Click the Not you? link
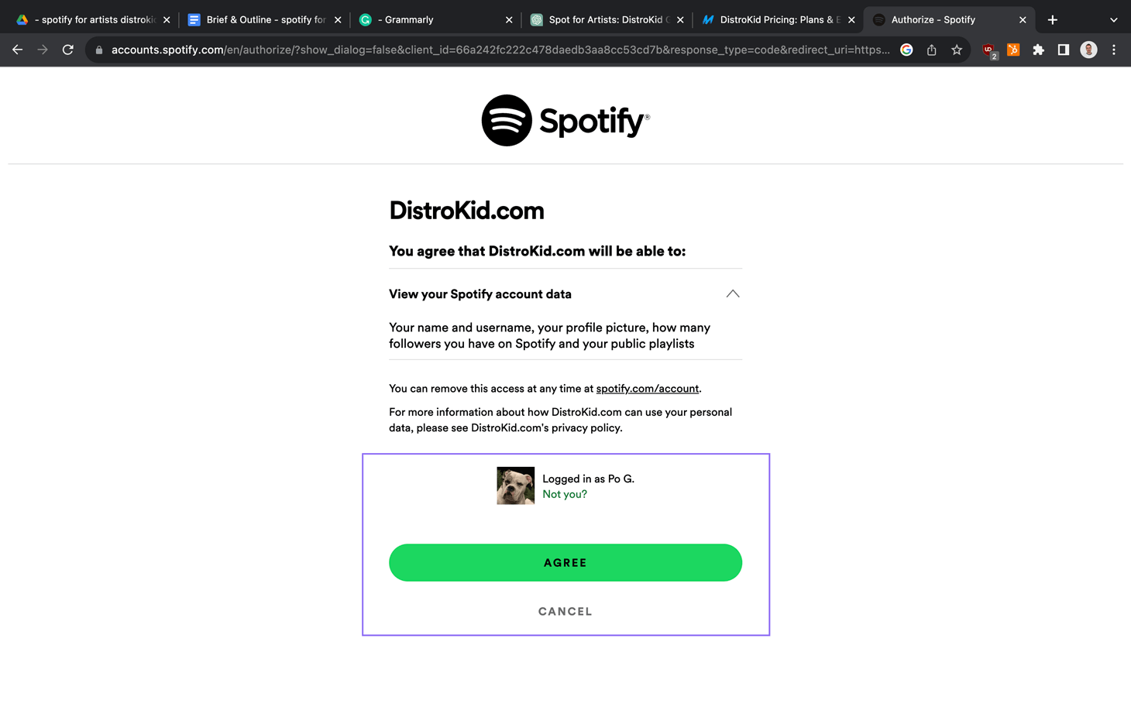The height and width of the screenshot is (707, 1131). coord(565,494)
